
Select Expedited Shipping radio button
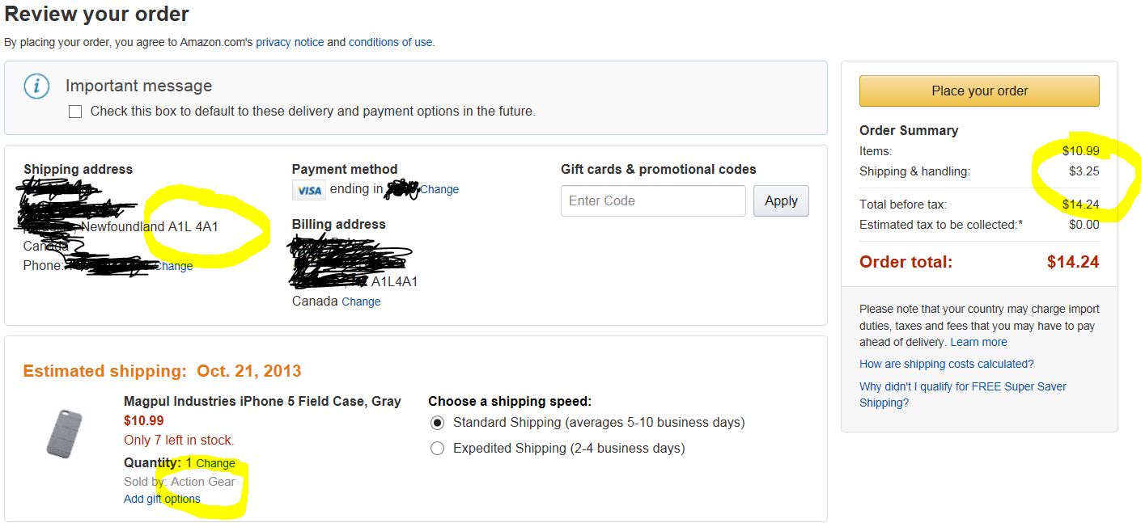coord(438,449)
